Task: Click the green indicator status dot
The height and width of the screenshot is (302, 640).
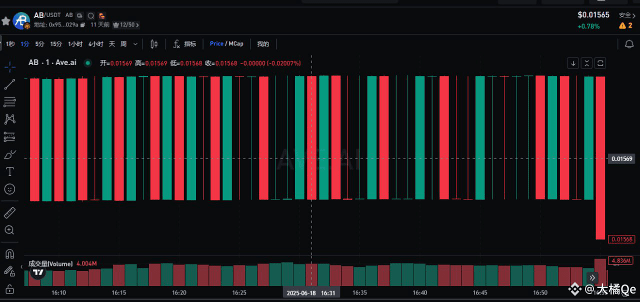Action: click(88, 63)
